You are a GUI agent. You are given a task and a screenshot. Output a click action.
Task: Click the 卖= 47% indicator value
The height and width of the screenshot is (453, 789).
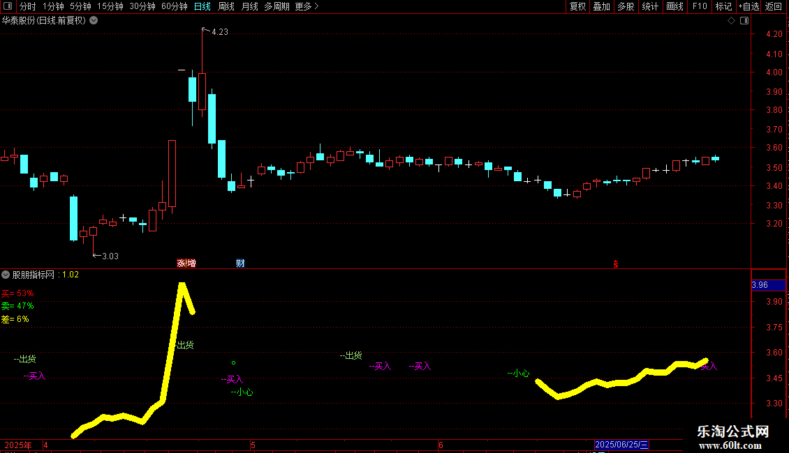tap(17, 306)
